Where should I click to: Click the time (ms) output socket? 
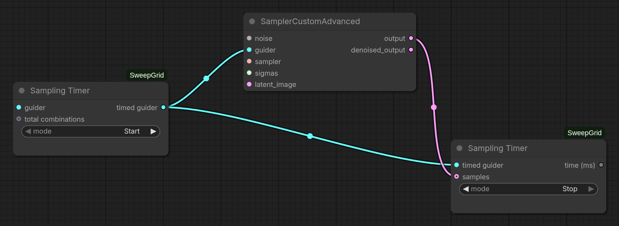pyautogui.click(x=601, y=165)
